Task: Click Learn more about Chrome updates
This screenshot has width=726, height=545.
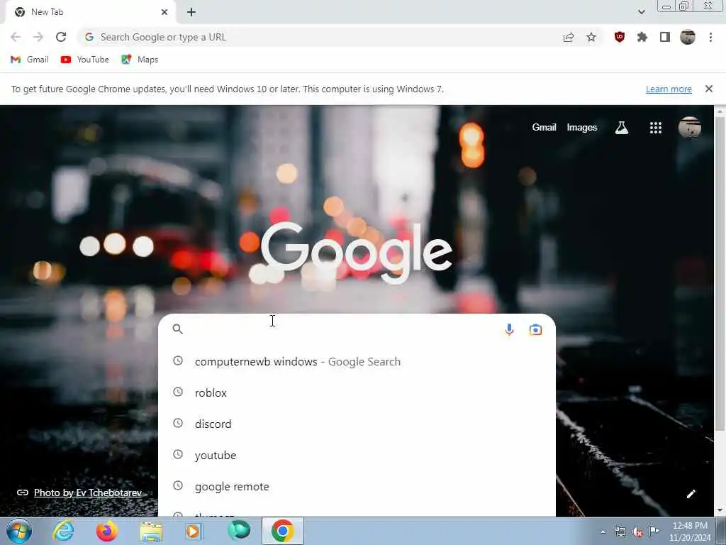Action: [x=669, y=89]
